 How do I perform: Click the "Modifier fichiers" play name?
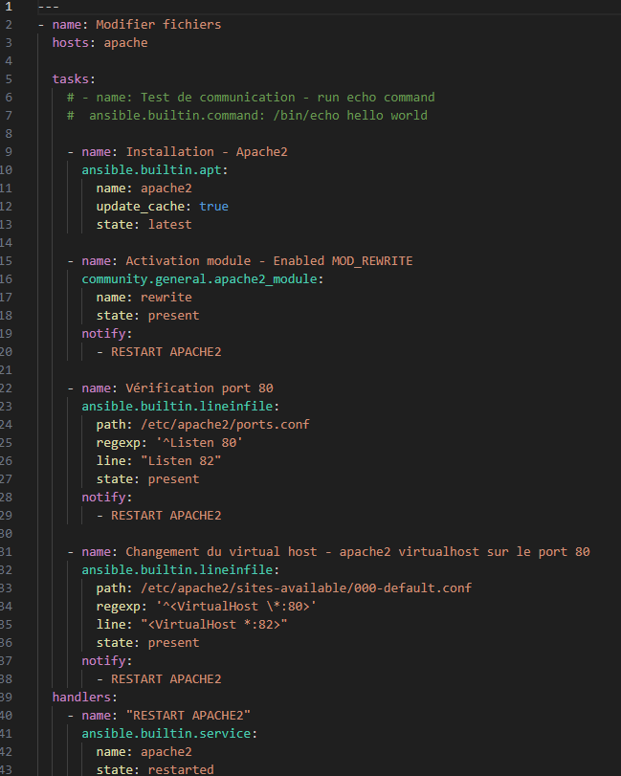[x=158, y=24]
